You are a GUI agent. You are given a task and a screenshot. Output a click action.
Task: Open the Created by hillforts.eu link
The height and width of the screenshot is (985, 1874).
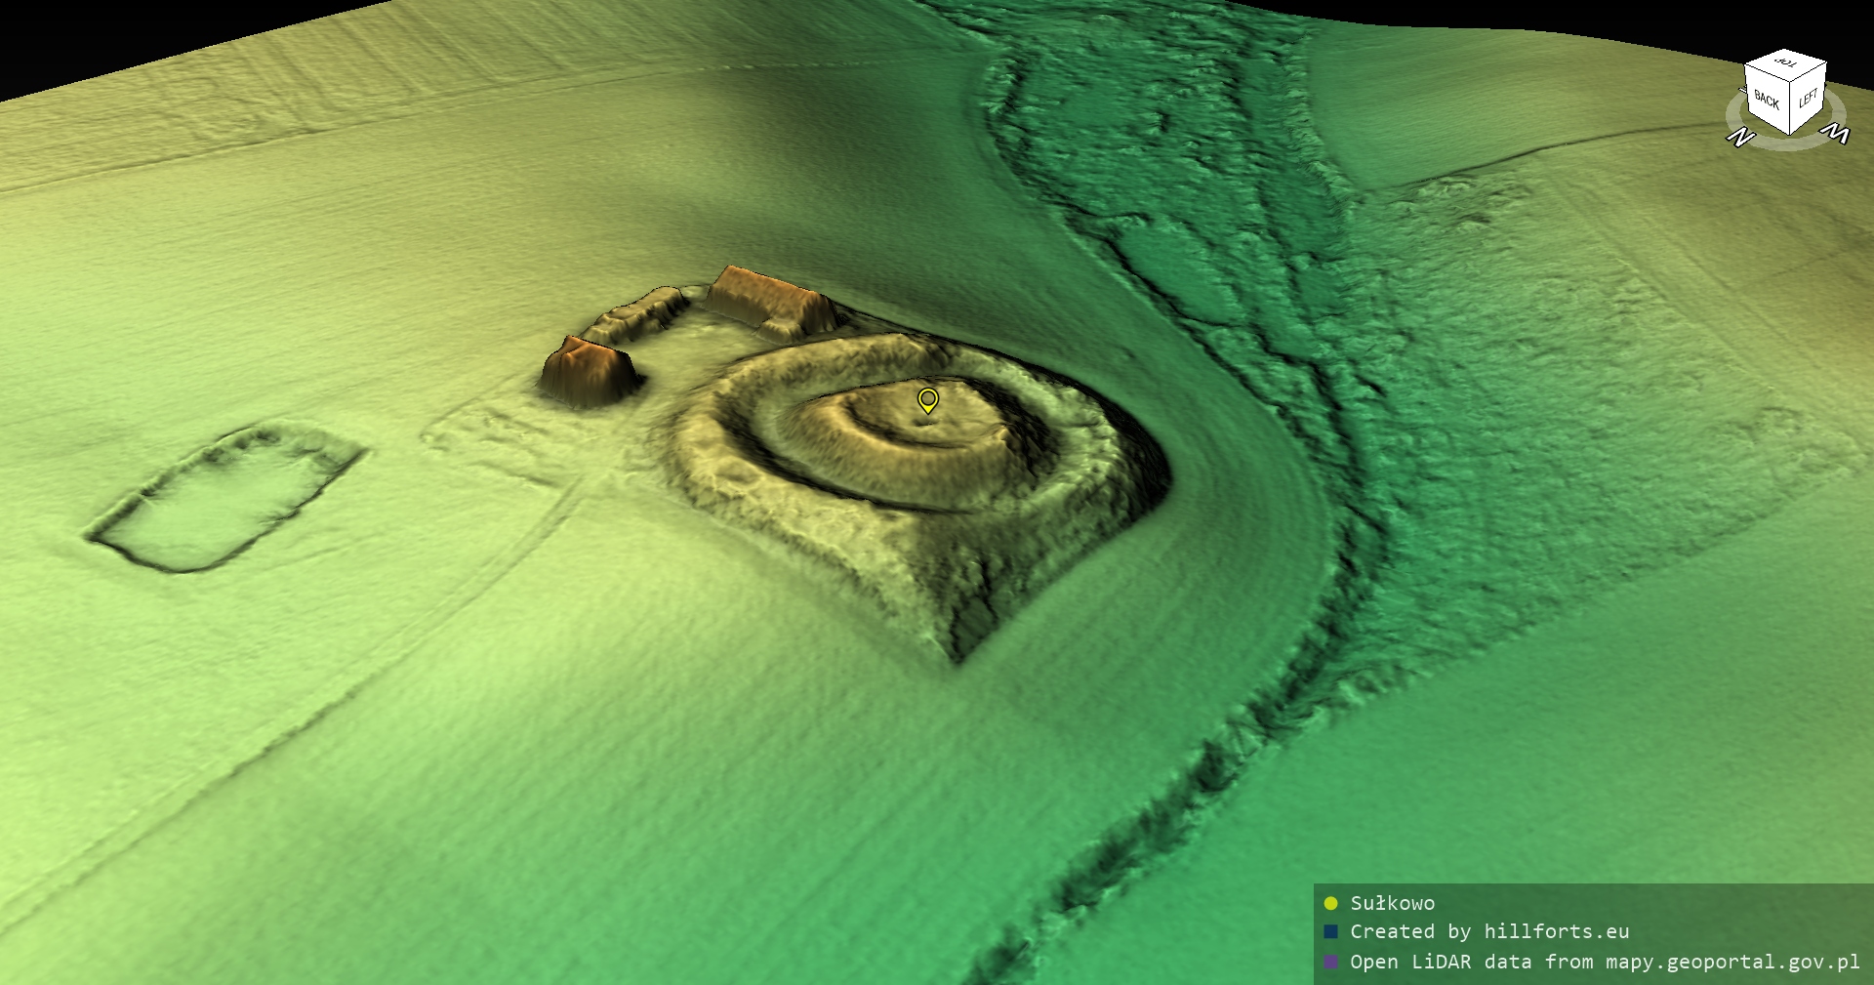1488,932
